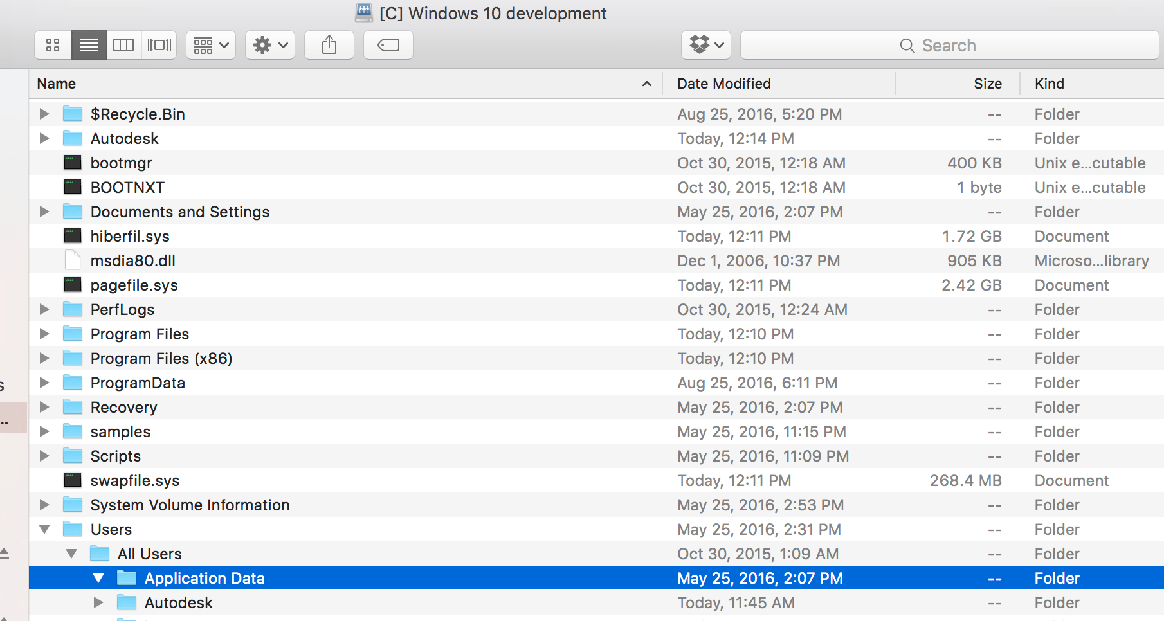Click the "May 25, 2016, 11:09 PM" date

click(763, 456)
